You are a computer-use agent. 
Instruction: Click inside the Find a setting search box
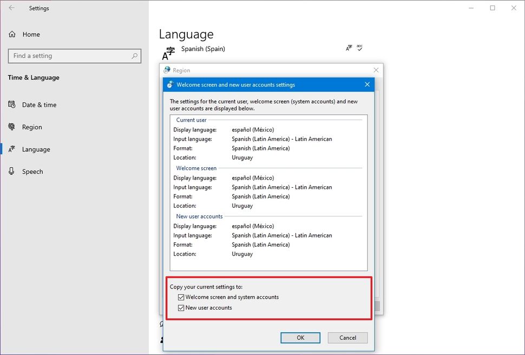coord(70,56)
